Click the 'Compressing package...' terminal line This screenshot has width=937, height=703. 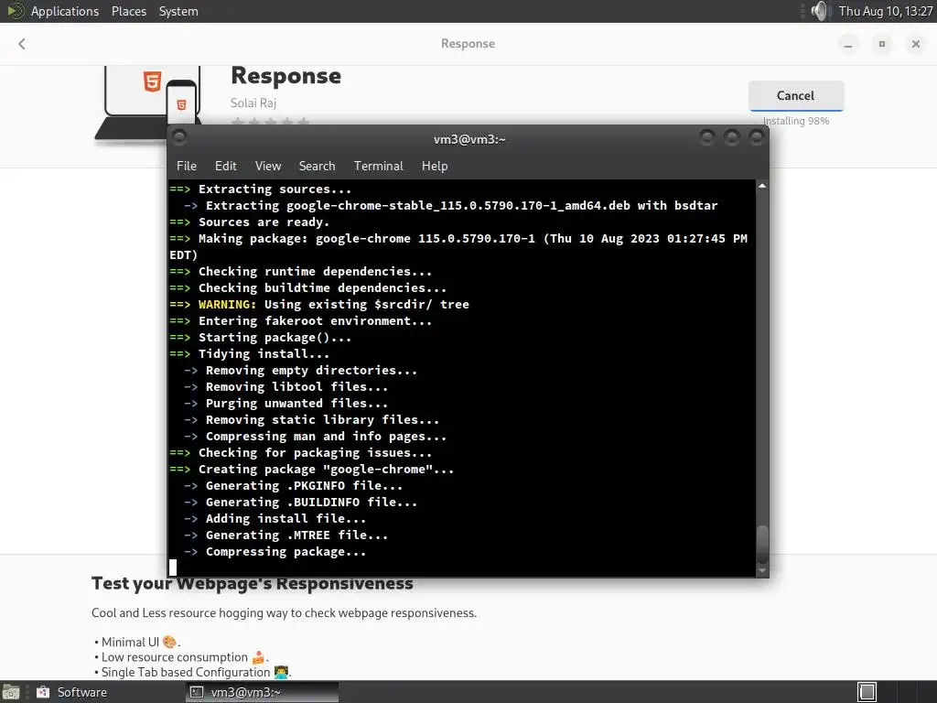[x=285, y=552]
